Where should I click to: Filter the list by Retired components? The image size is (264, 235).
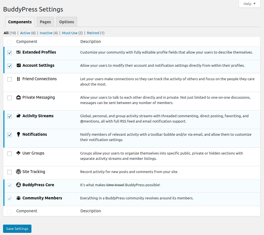click(93, 33)
